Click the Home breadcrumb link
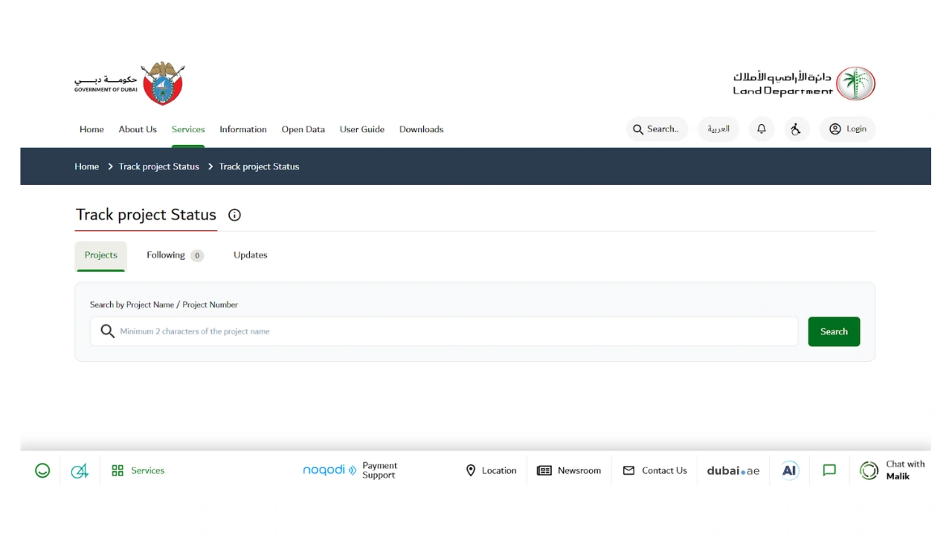 tap(86, 166)
